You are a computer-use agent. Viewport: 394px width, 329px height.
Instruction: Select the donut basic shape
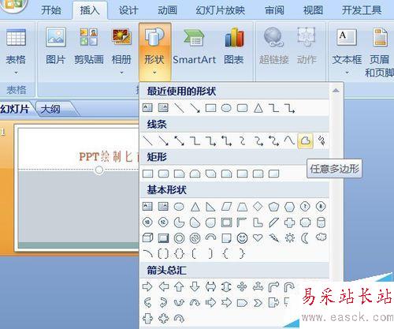[x=179, y=238]
